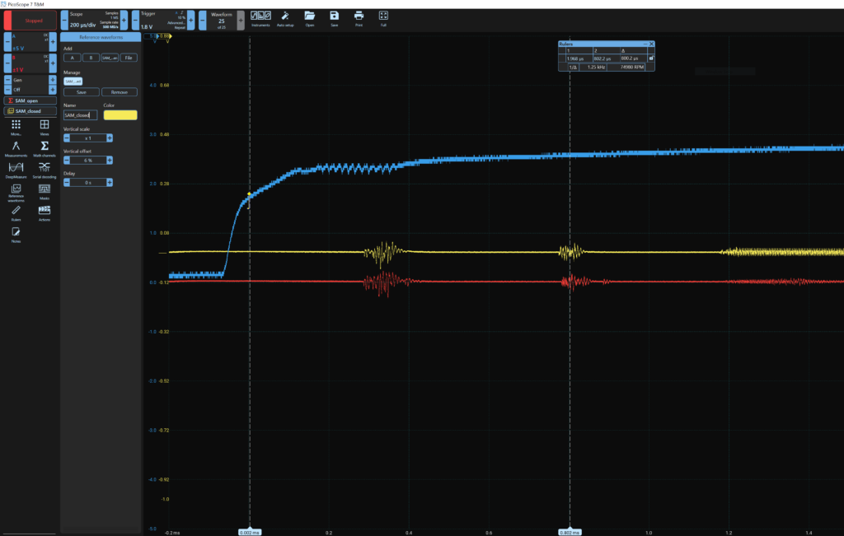Decrease the Vertical offset value

[x=67, y=161]
